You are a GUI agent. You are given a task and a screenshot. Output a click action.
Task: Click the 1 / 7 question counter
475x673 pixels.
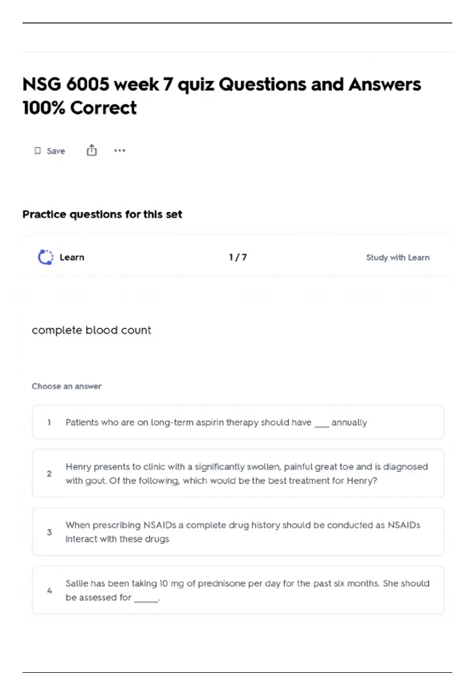tap(237, 257)
